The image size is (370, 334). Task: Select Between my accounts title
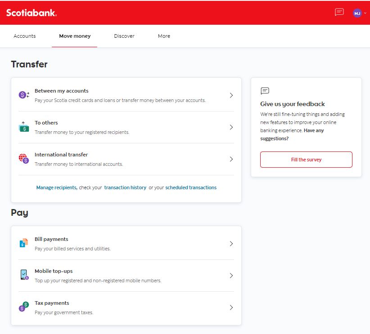[62, 91]
